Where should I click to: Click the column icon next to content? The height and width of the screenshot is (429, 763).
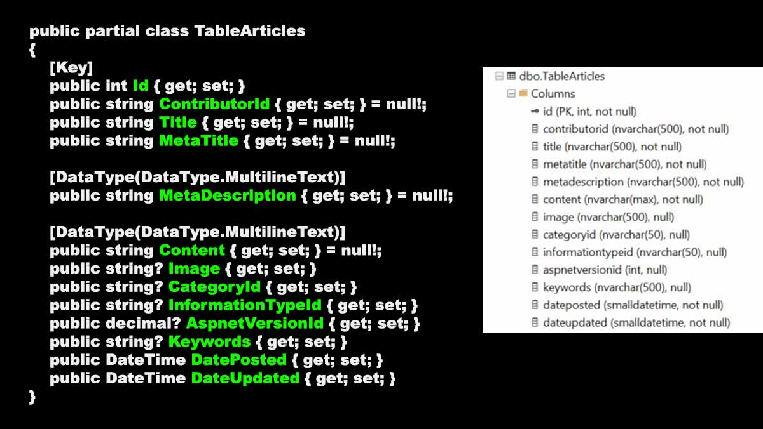[535, 200]
